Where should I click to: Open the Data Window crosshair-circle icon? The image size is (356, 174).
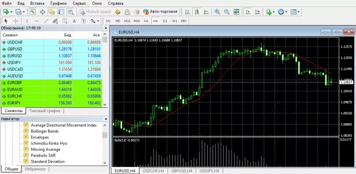click(x=42, y=12)
